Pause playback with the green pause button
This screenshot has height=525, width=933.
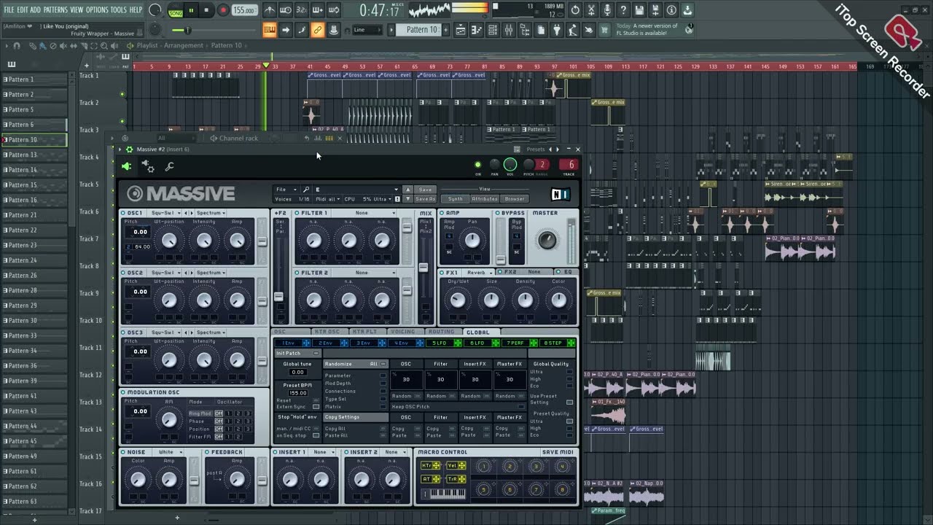tap(192, 10)
